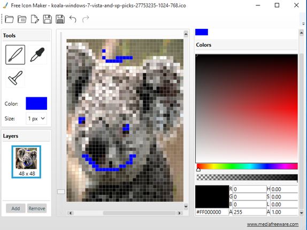307x230 pixels.
Task: Click the Add layer button
Action: 16,208
